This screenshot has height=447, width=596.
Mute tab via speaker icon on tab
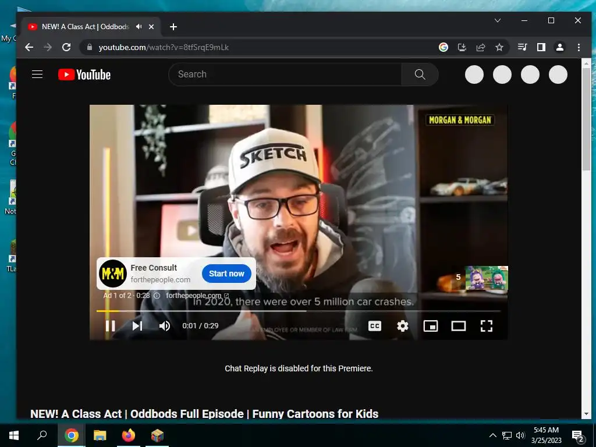pos(139,27)
